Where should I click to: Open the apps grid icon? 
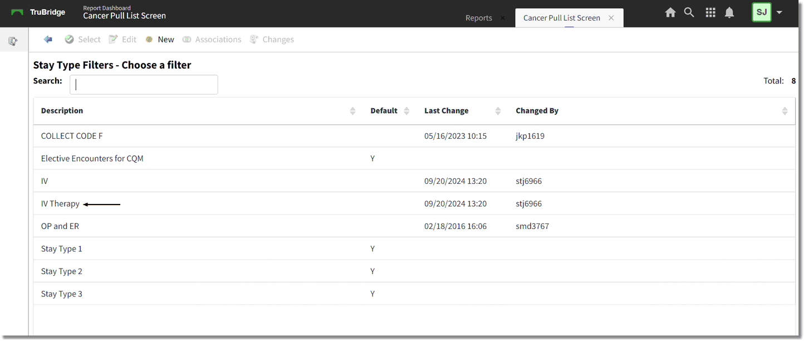click(x=710, y=12)
